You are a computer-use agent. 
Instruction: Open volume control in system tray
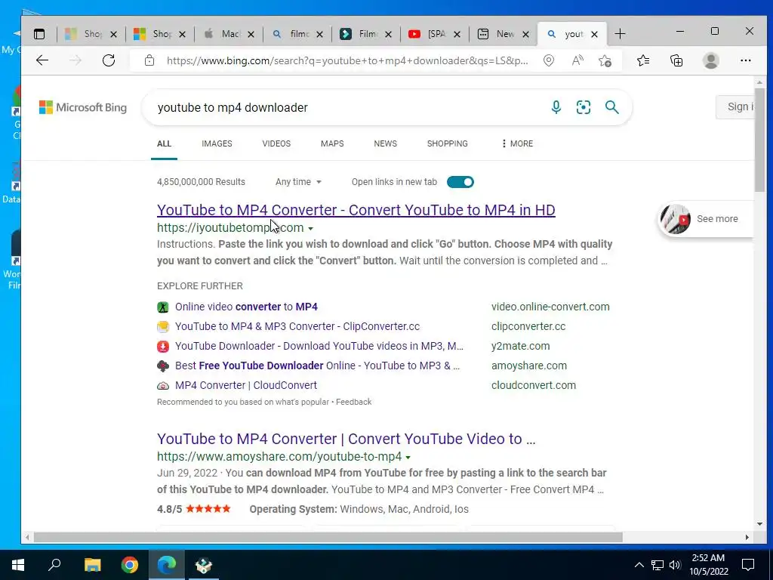pyautogui.click(x=676, y=565)
